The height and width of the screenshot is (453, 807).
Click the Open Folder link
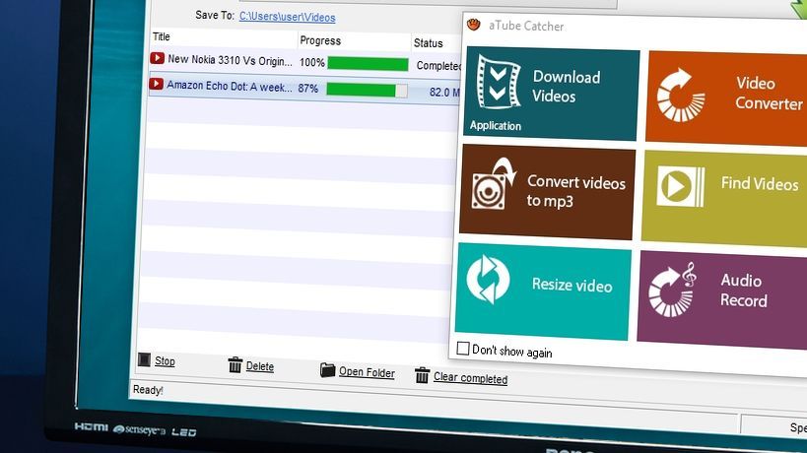pos(367,373)
